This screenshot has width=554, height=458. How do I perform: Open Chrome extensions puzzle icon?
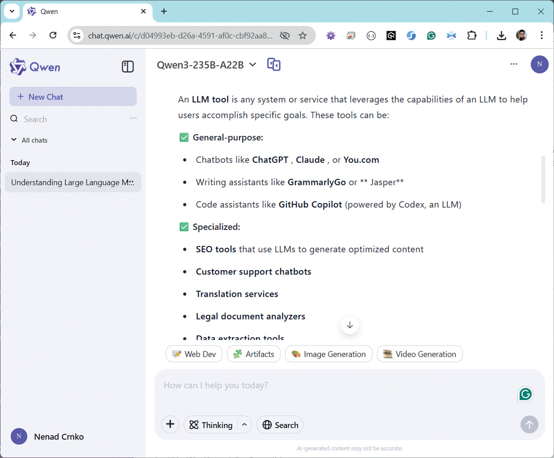coord(471,36)
